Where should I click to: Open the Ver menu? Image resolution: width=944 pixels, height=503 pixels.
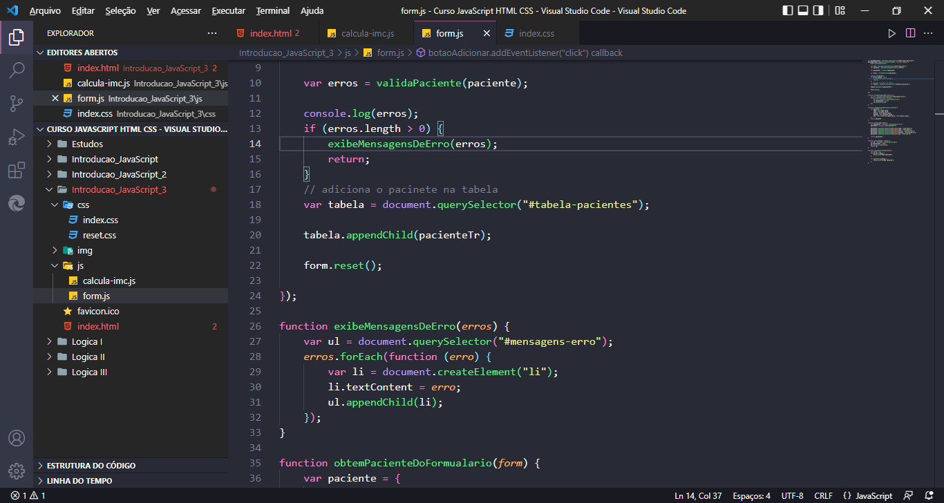point(153,11)
